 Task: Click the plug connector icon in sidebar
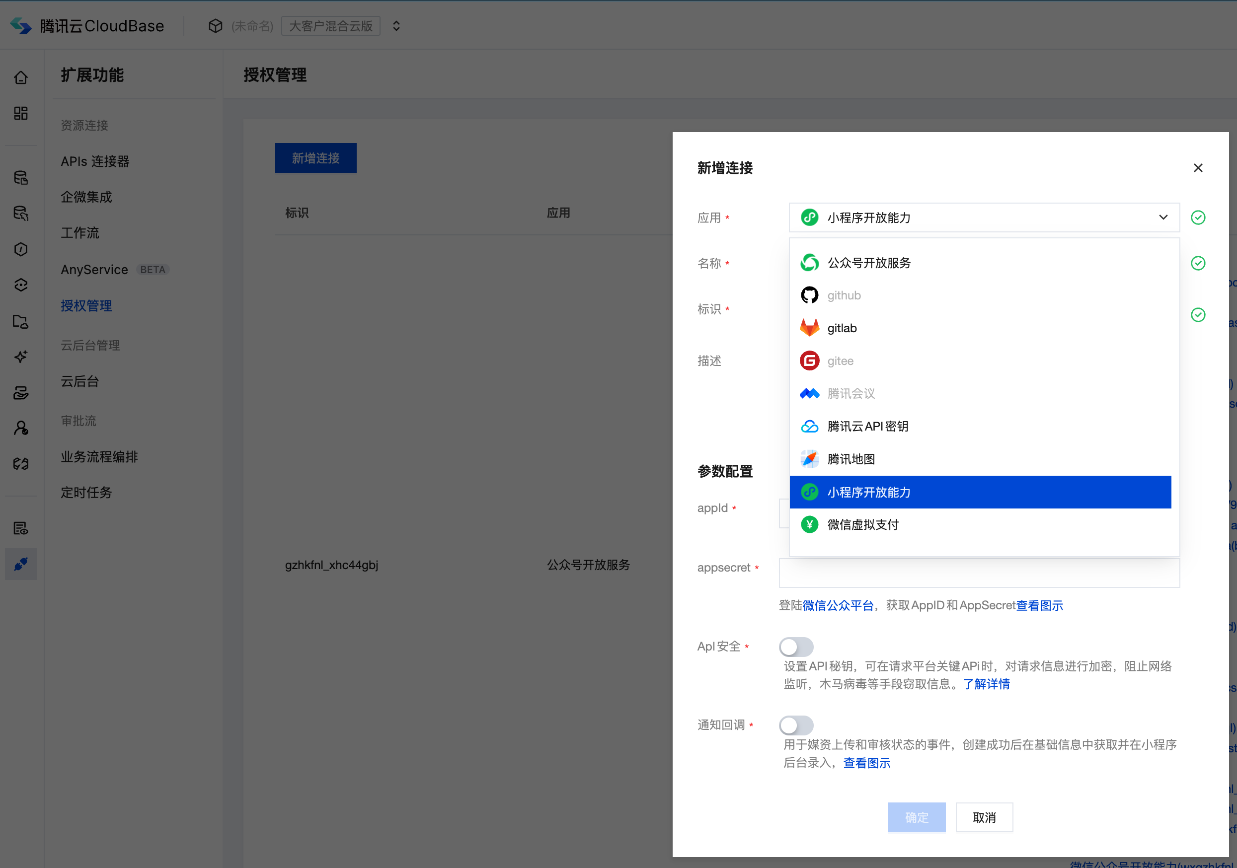tap(20, 564)
